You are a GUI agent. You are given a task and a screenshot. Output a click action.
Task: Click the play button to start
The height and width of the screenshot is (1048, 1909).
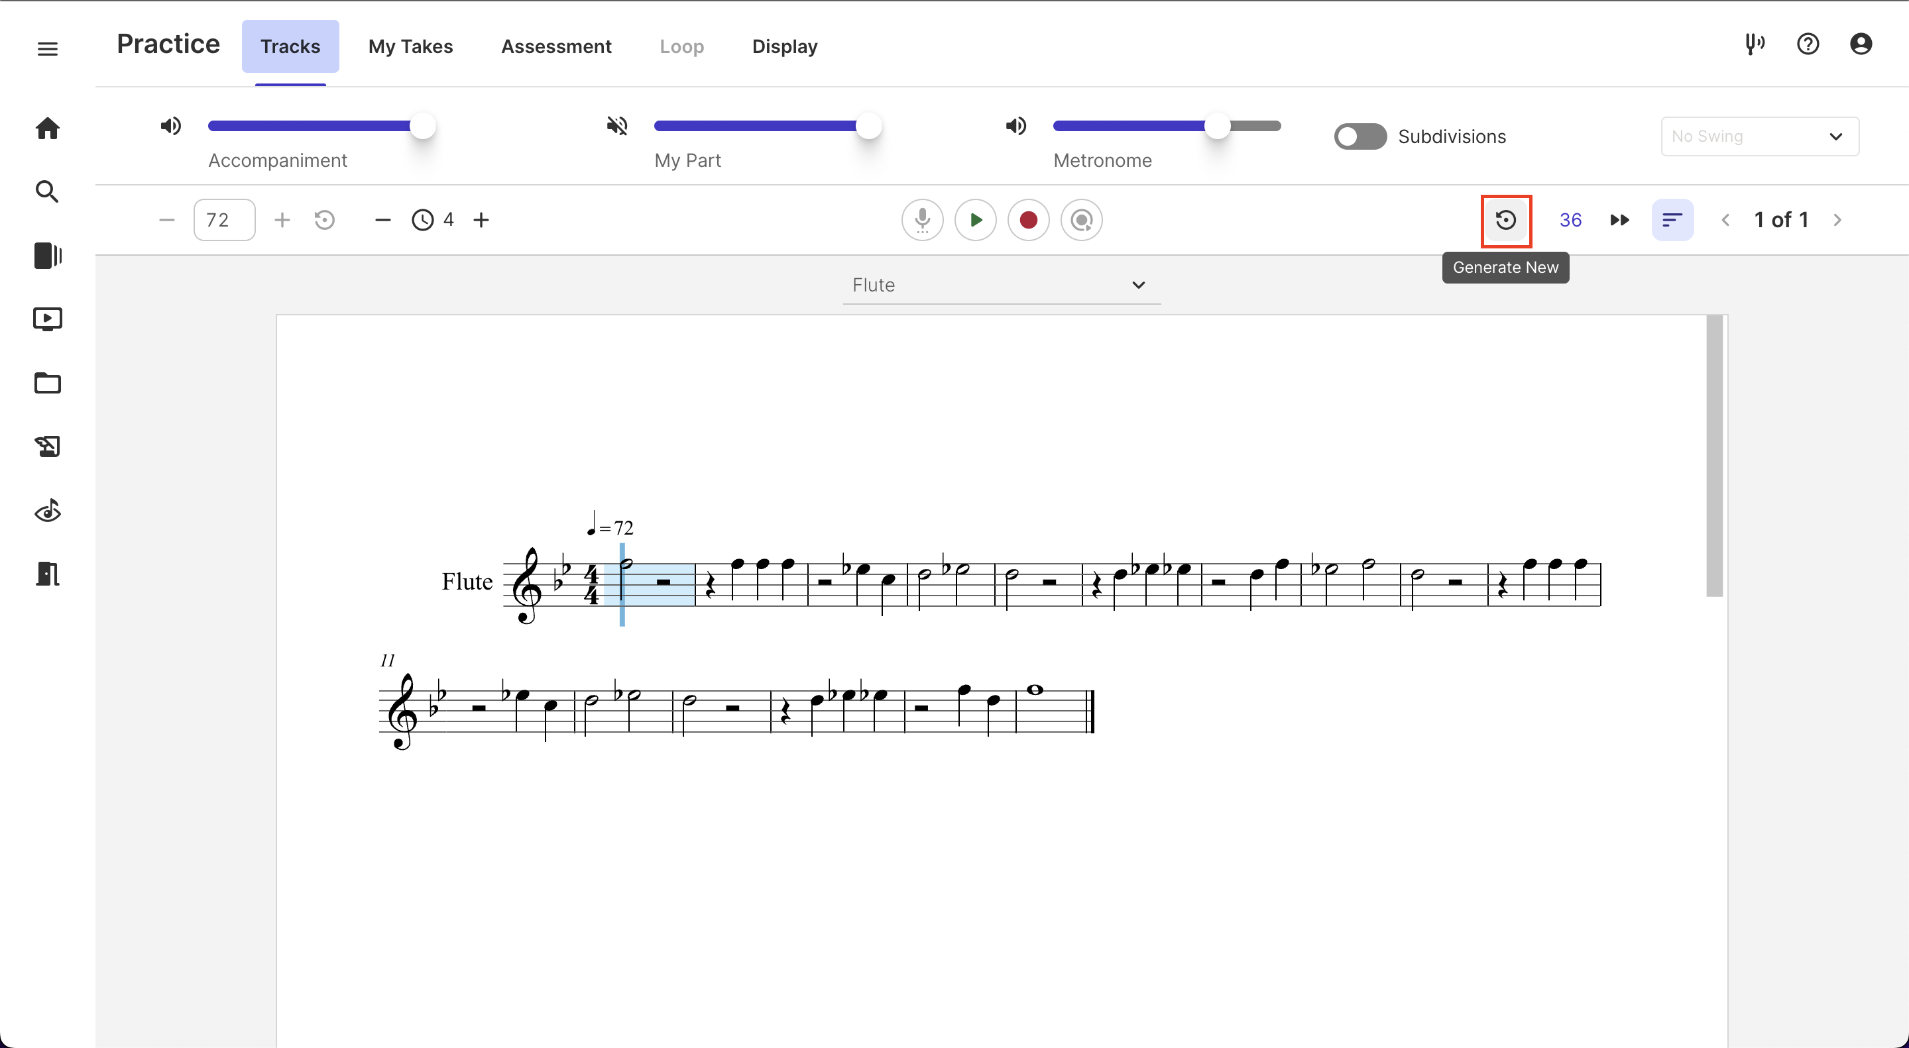click(x=977, y=219)
